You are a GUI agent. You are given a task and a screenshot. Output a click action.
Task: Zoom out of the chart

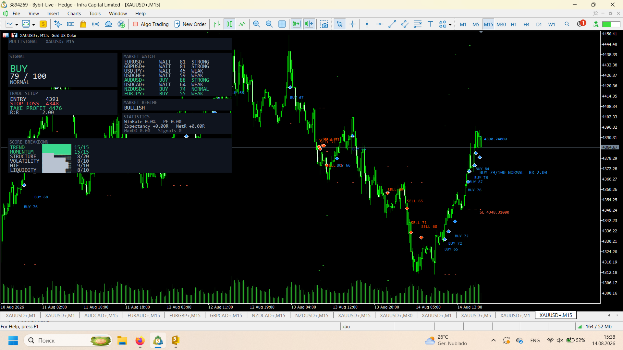pyautogui.click(x=269, y=24)
